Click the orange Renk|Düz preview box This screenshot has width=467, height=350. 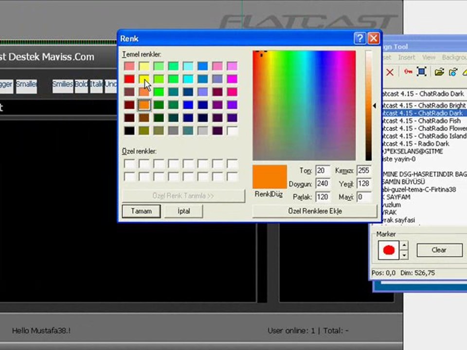tap(269, 177)
